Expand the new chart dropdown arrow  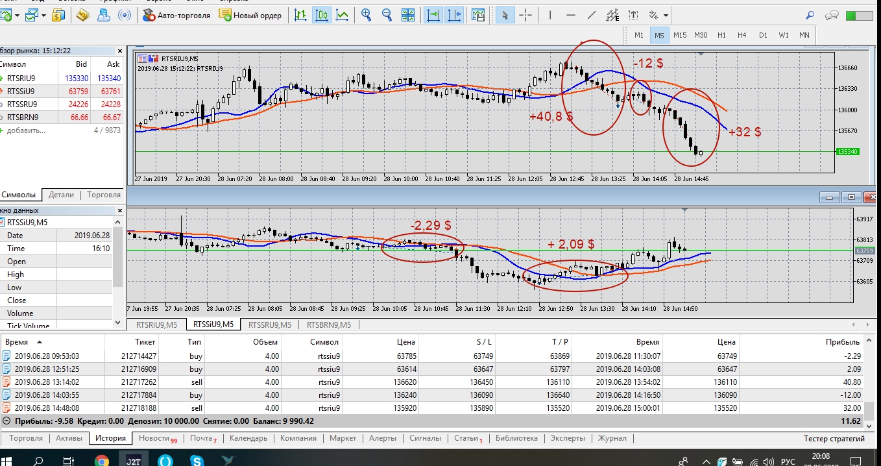[x=17, y=16]
